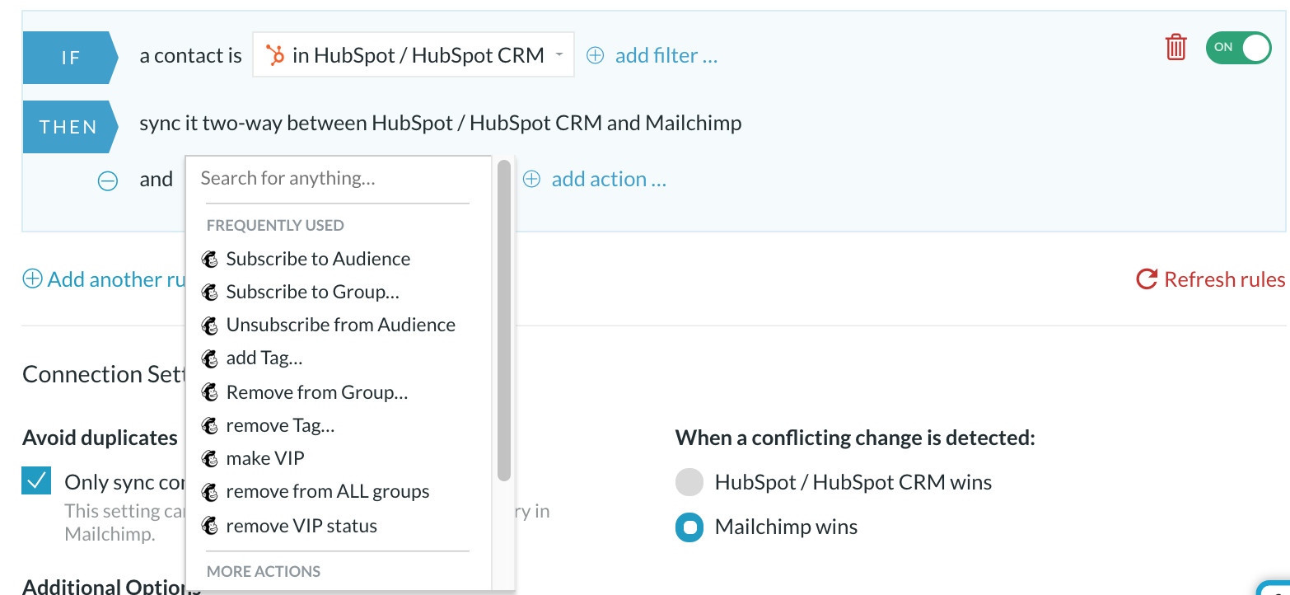This screenshot has width=1290, height=595.
Task: Uncheck the Only sync contacts checkbox
Action: pos(37,481)
